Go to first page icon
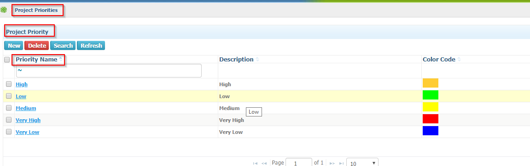This screenshot has width=530, height=166. pos(256,163)
